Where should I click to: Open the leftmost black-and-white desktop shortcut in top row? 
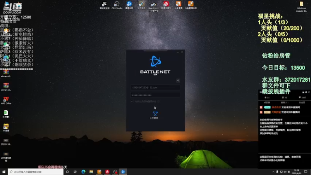[104, 5]
